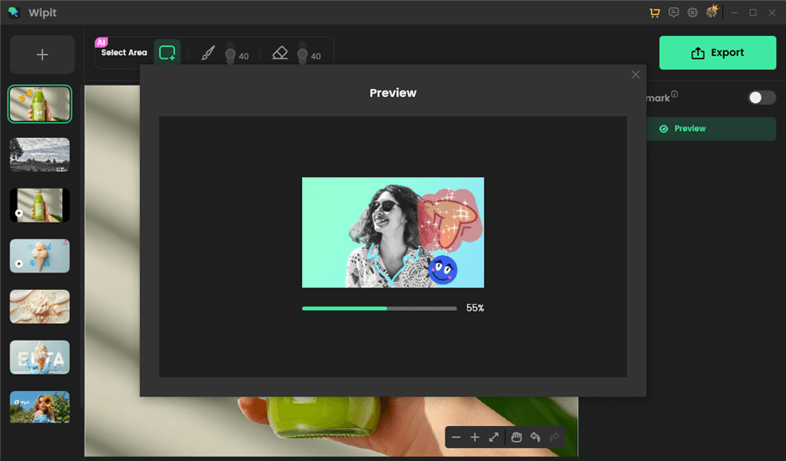The width and height of the screenshot is (786, 461).
Task: Select the green bottle image thumbnail
Action: coord(39,104)
